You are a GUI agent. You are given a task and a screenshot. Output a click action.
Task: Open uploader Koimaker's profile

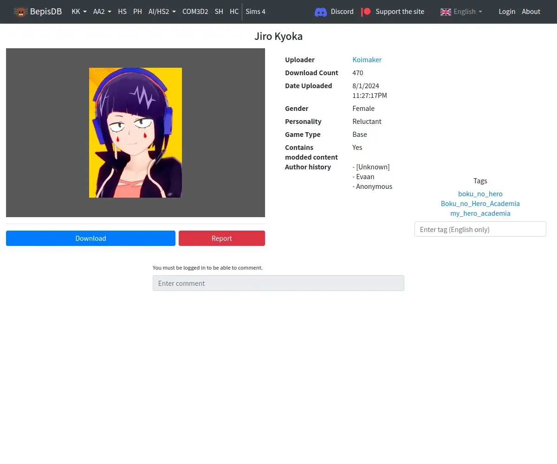click(x=367, y=60)
